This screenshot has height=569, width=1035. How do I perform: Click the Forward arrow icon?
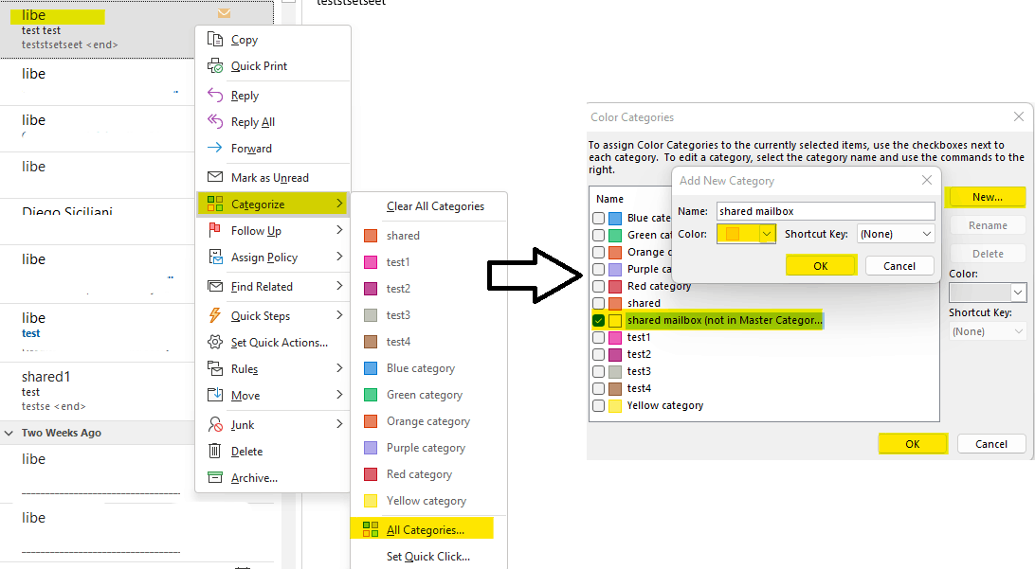pos(214,148)
